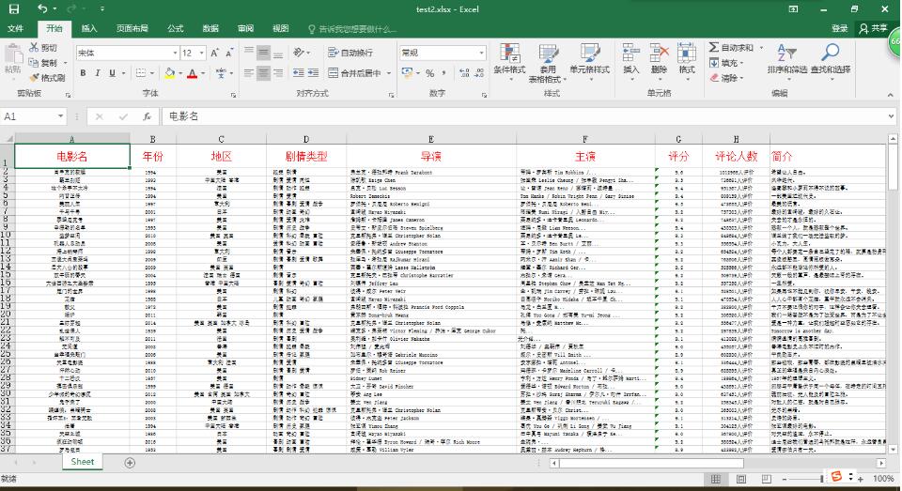Click the zoom slider in status bar
Image resolution: width=902 pixels, height=491 pixels.
click(822, 479)
